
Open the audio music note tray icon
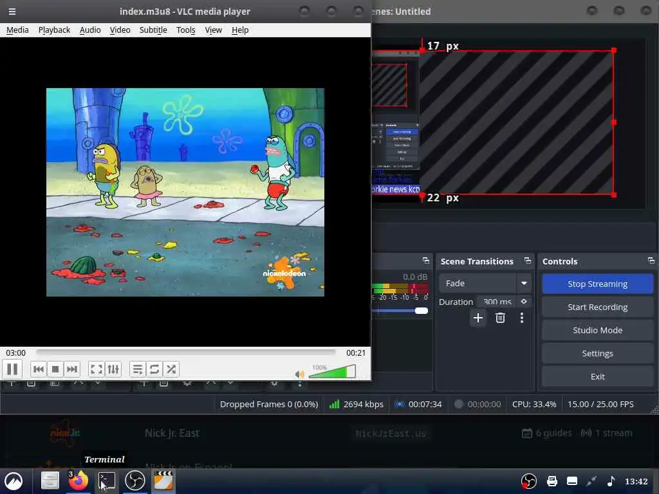[x=611, y=481]
